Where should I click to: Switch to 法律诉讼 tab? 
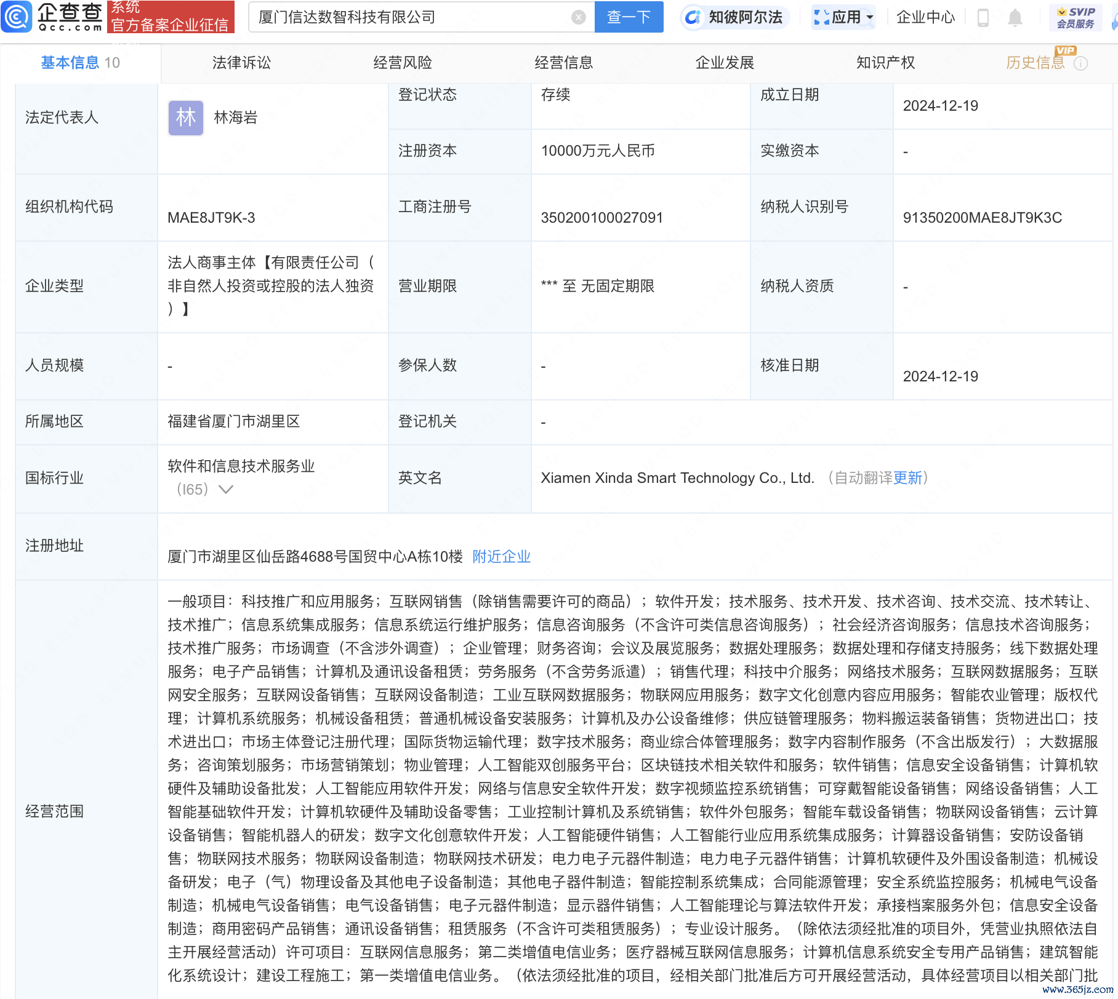pyautogui.click(x=241, y=63)
